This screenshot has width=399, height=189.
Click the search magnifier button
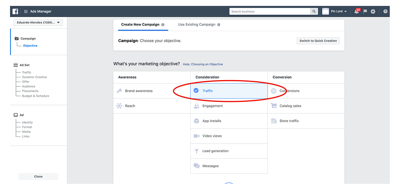coord(314,12)
